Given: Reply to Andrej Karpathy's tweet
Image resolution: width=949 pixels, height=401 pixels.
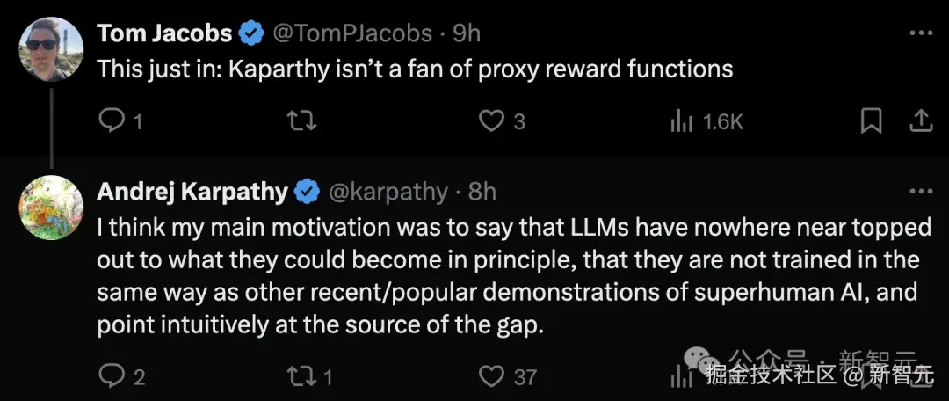Looking at the screenshot, I should point(112,376).
